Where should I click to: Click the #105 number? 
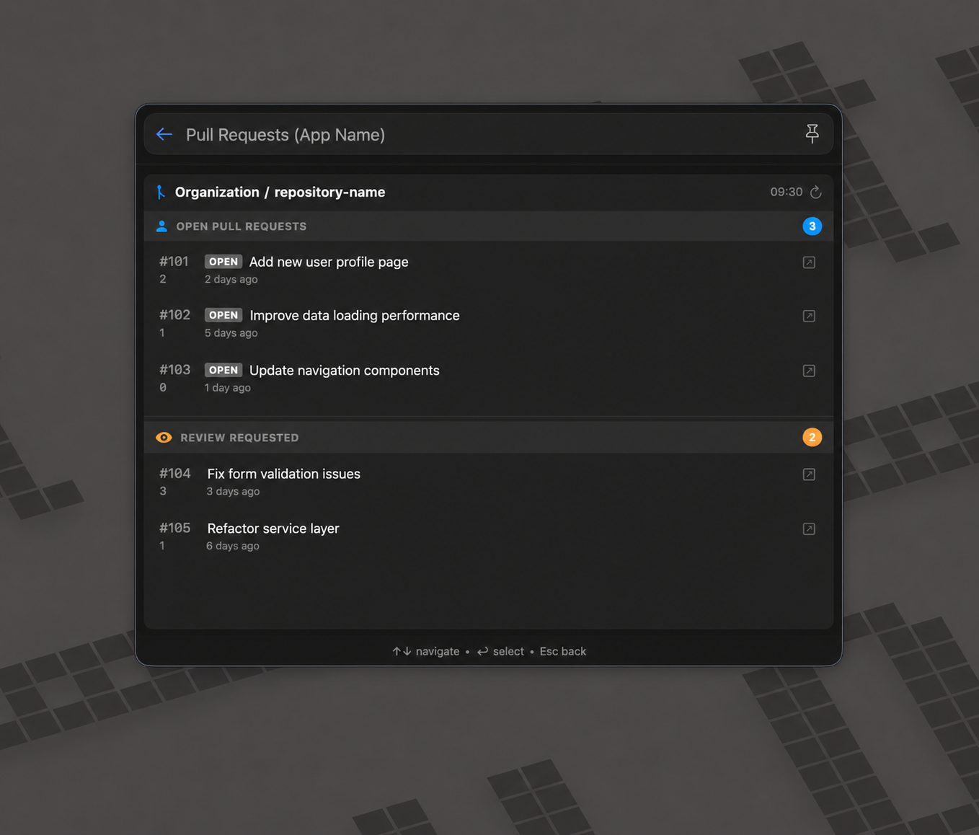[174, 528]
